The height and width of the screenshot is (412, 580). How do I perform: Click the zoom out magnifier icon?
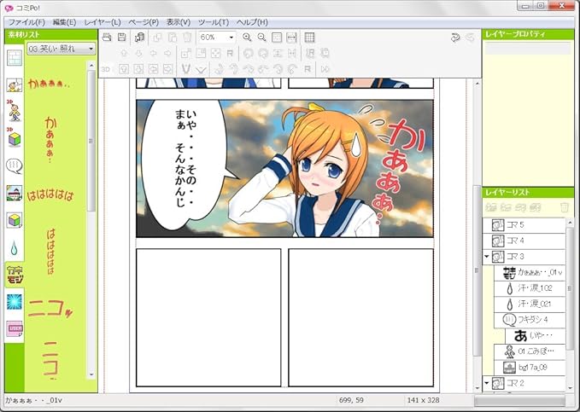(x=261, y=38)
